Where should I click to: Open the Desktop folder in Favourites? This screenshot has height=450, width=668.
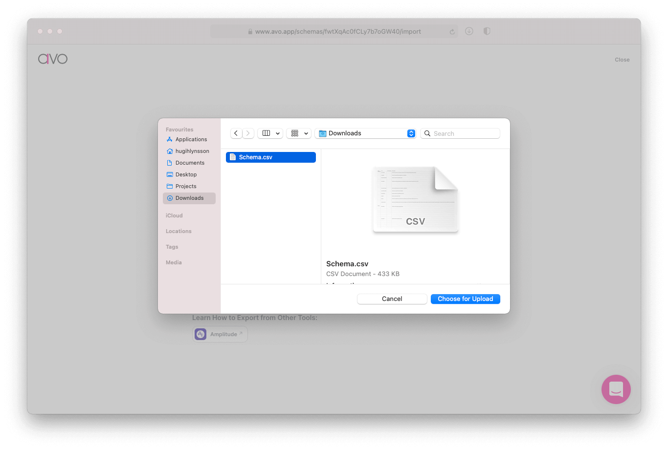(186, 174)
